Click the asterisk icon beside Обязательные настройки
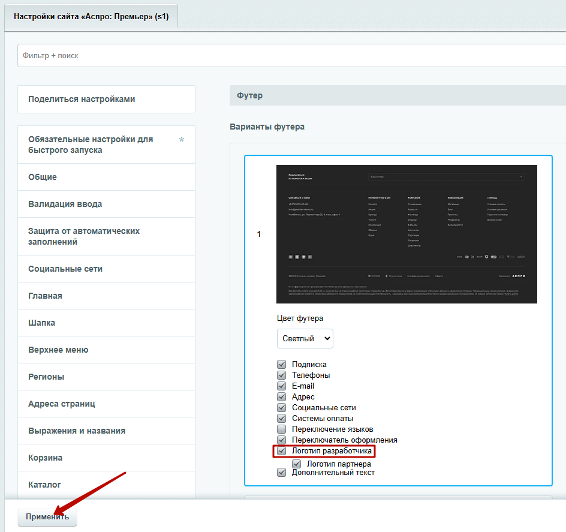Screen dimensions: 566x532 (182, 139)
